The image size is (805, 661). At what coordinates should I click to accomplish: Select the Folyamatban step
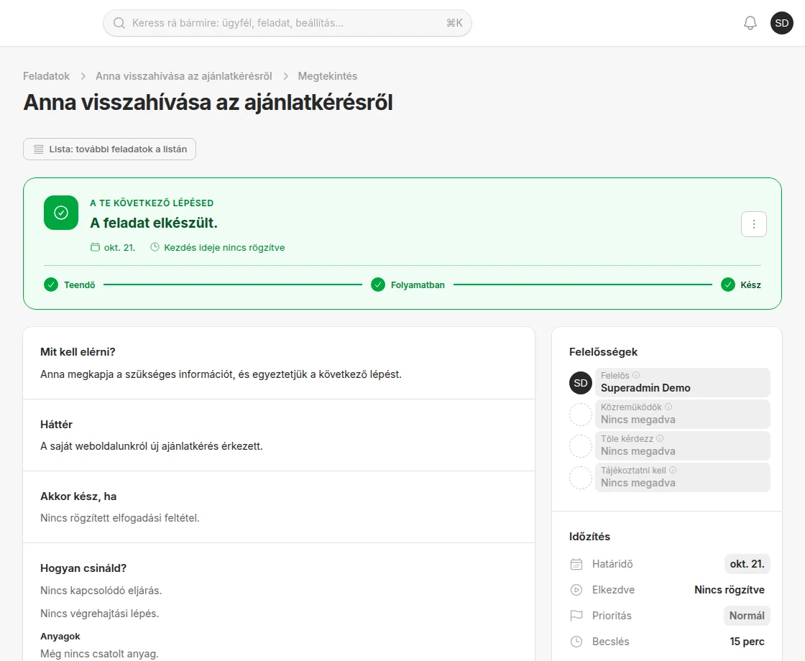click(408, 285)
